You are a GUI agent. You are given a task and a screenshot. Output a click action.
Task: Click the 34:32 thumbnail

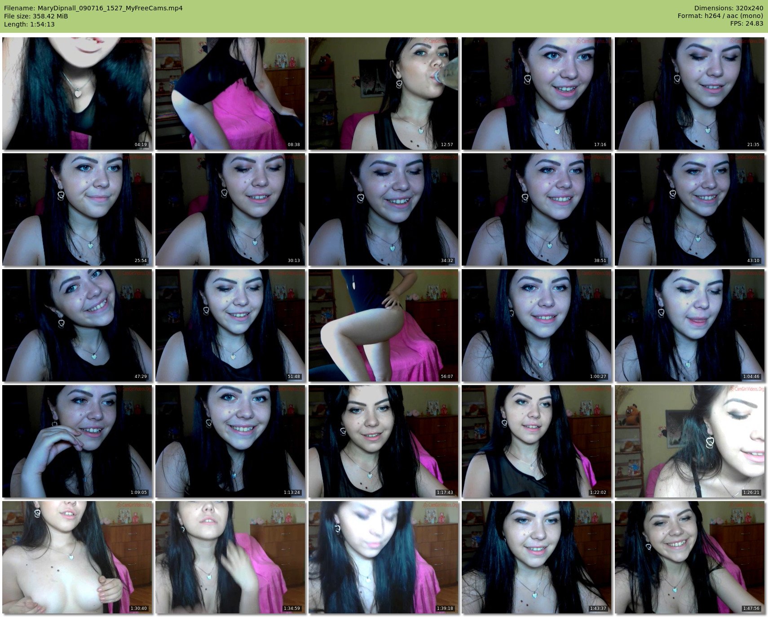384,209
